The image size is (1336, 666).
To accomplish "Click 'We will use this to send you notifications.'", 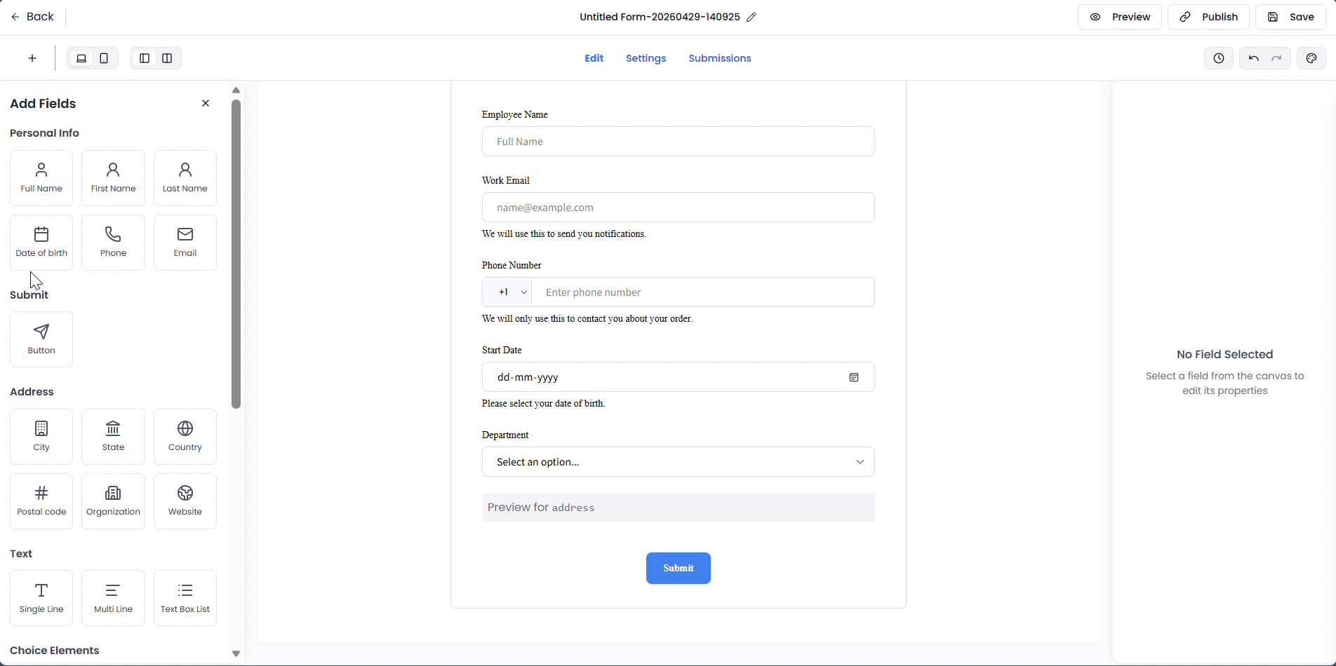I will click(564, 233).
